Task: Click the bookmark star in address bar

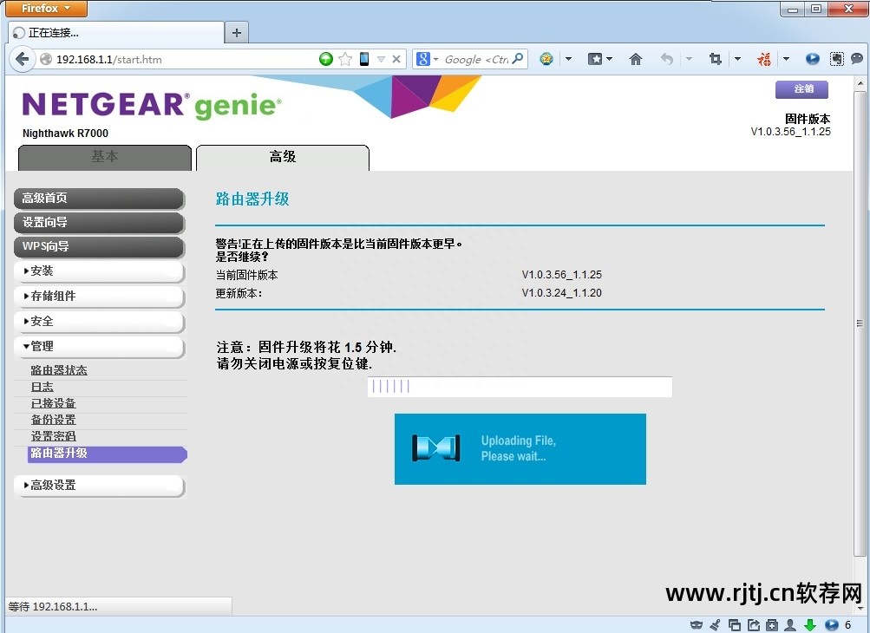Action: point(345,59)
